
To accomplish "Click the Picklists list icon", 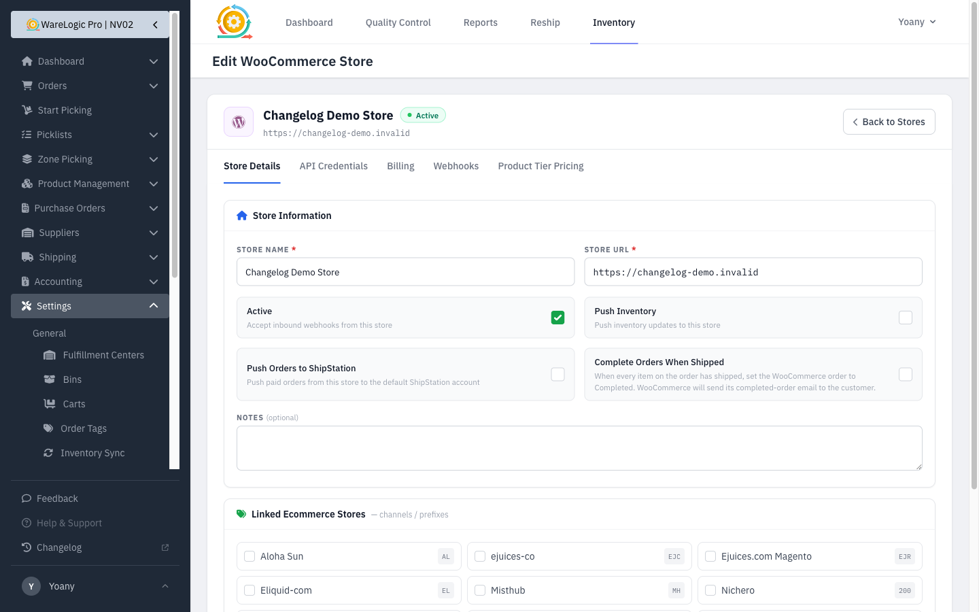I will tap(27, 135).
